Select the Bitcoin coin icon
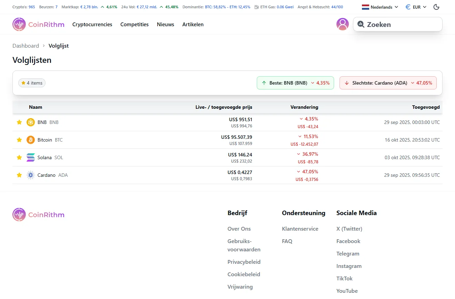 (30, 139)
